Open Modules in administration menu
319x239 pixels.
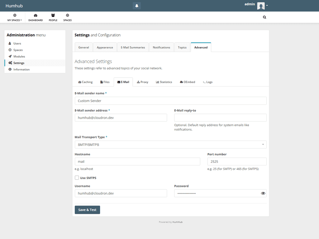click(19, 56)
